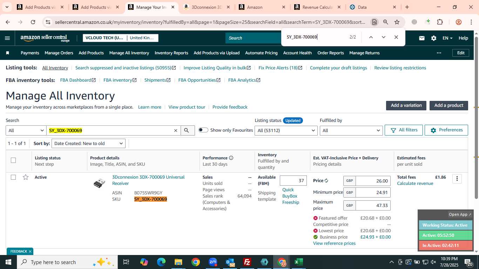Check the select-all header checkbox
This screenshot has height=269, width=479.
click(13, 160)
